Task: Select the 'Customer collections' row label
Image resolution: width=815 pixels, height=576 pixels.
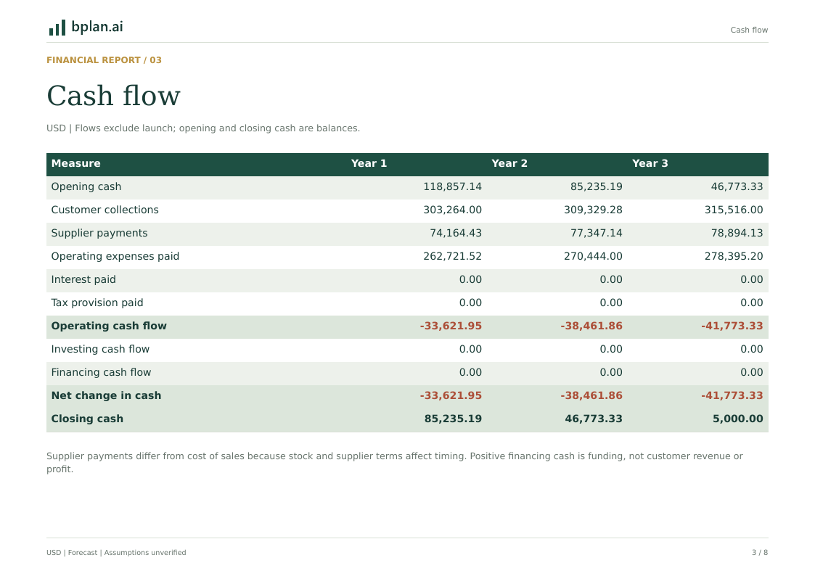Action: 105,210
